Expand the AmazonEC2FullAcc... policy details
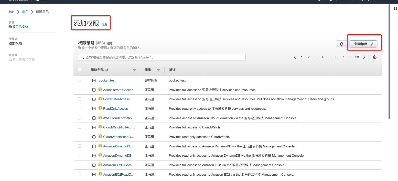This screenshot has height=181, width=398. click(x=94, y=165)
